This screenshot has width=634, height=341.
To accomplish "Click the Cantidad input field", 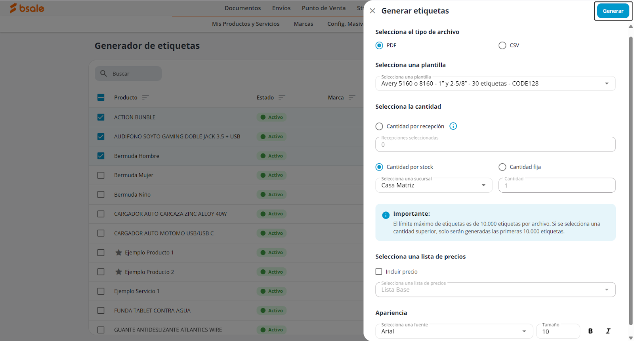I will tap(557, 185).
